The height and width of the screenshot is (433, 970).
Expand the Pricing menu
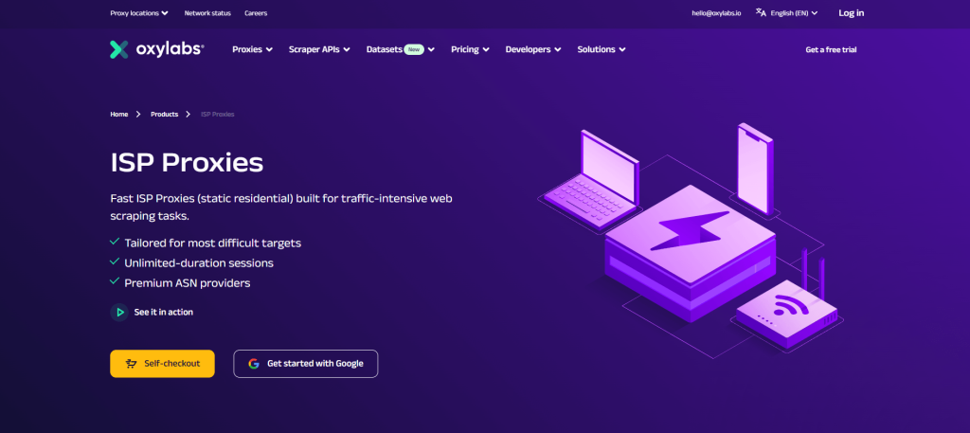click(x=470, y=49)
